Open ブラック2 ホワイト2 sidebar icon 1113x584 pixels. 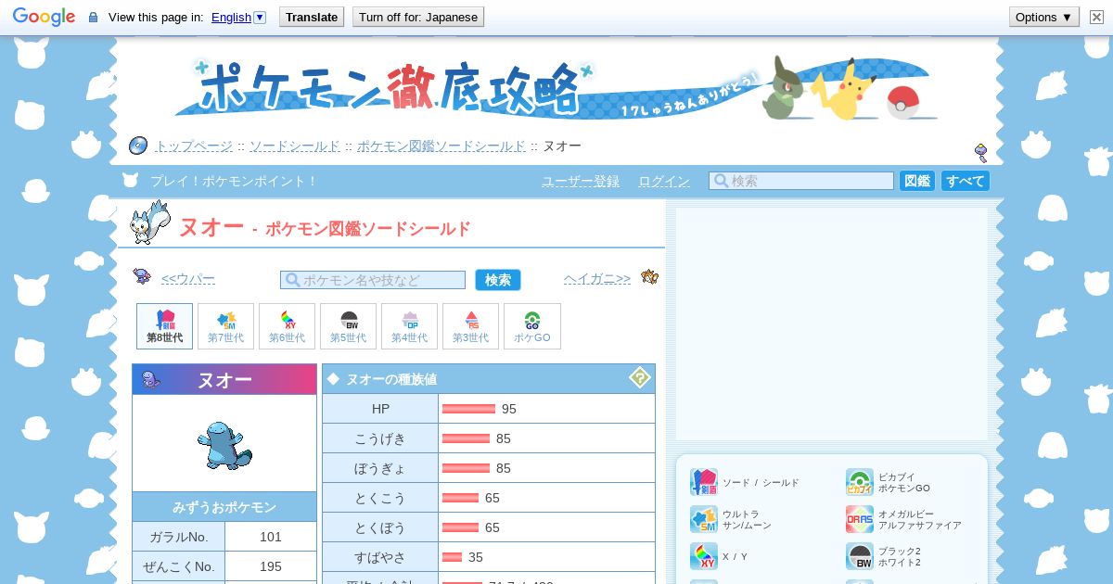point(860,556)
